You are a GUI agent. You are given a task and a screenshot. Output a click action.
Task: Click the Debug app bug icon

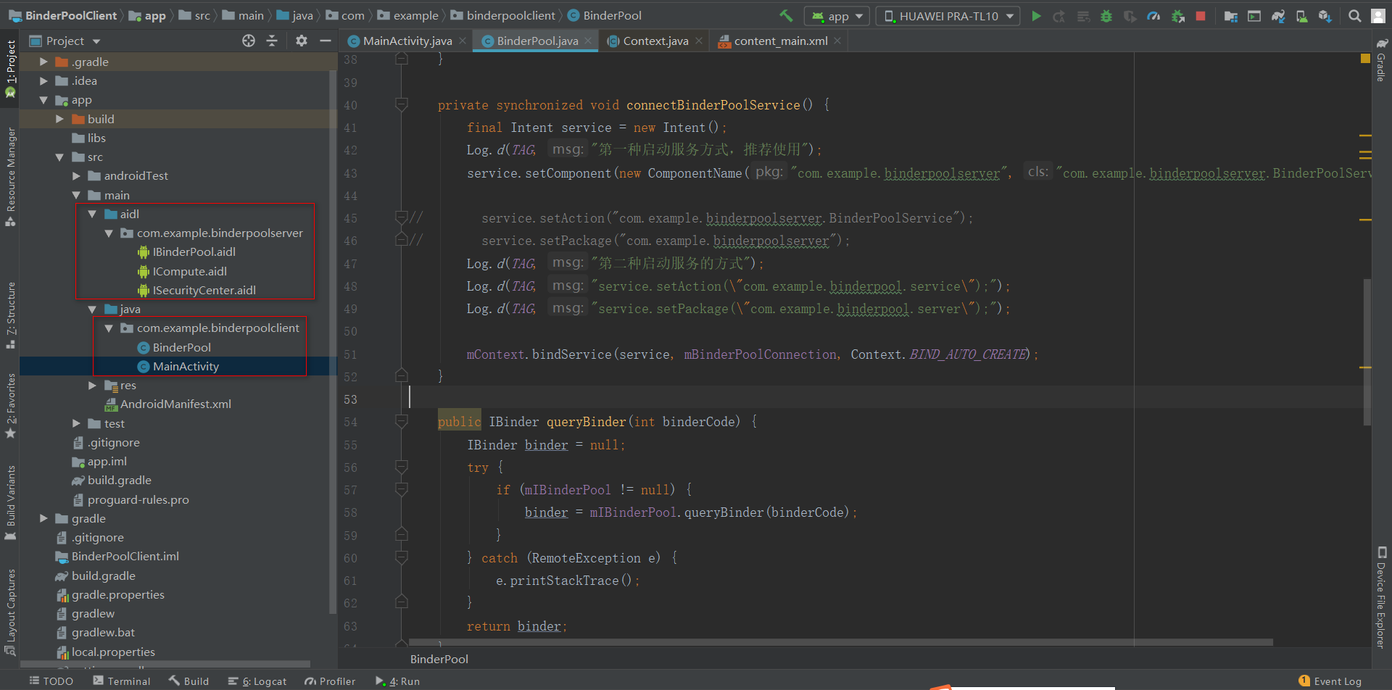coord(1106,16)
